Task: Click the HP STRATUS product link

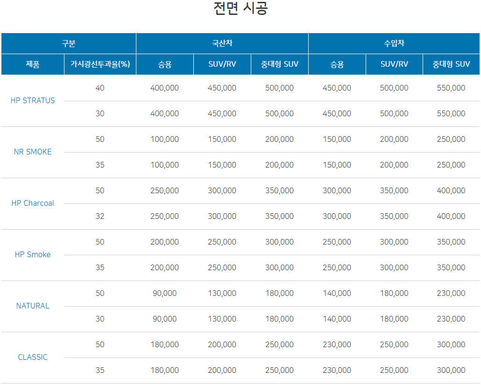Action: [x=33, y=100]
